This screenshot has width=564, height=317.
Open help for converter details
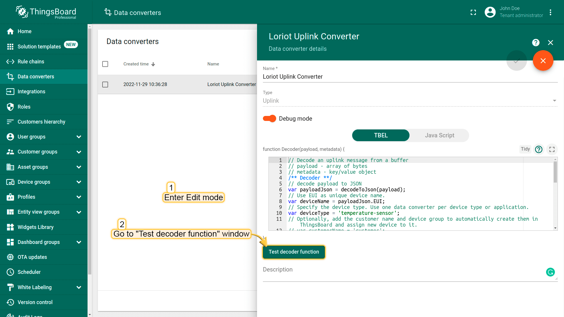[x=536, y=43]
